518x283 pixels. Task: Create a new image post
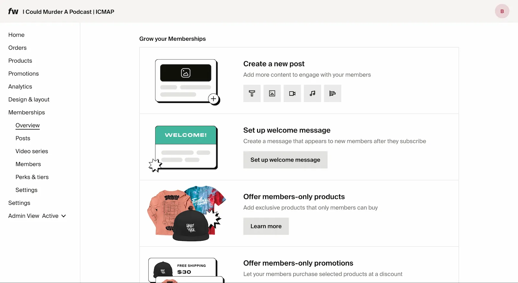272,94
